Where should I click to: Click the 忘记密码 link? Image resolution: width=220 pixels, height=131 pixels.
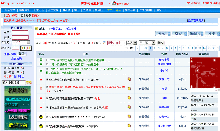click(16, 58)
